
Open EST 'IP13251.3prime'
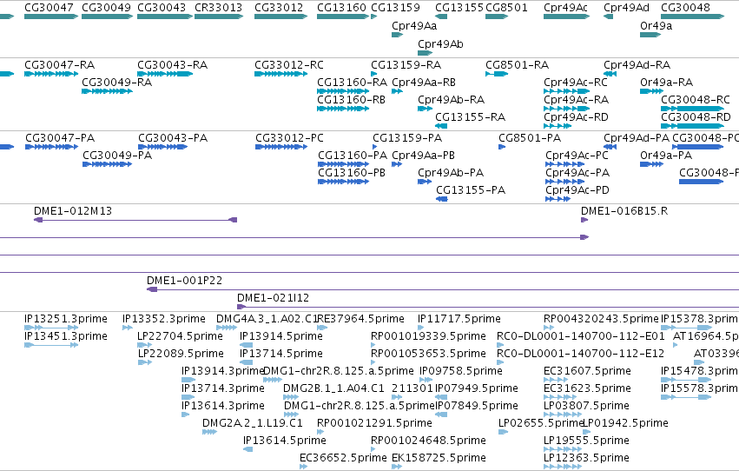click(66, 319)
